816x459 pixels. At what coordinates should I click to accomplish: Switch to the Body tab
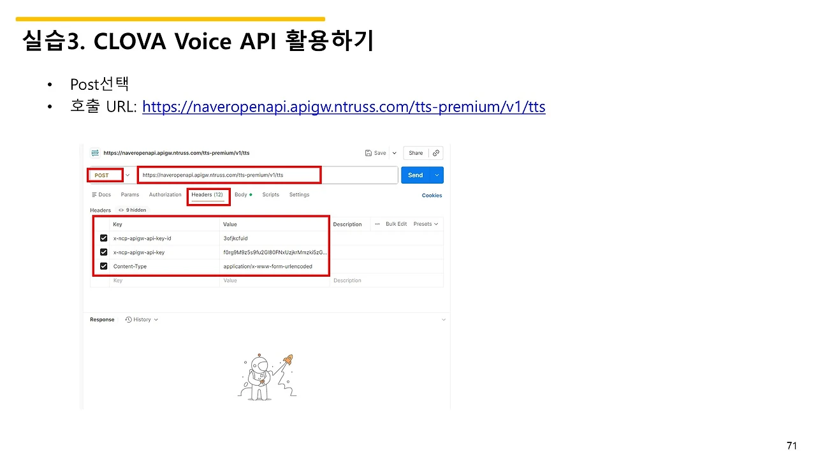coord(243,194)
